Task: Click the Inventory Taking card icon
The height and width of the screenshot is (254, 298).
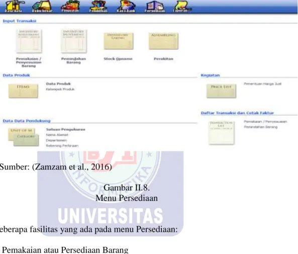Action: (119, 41)
